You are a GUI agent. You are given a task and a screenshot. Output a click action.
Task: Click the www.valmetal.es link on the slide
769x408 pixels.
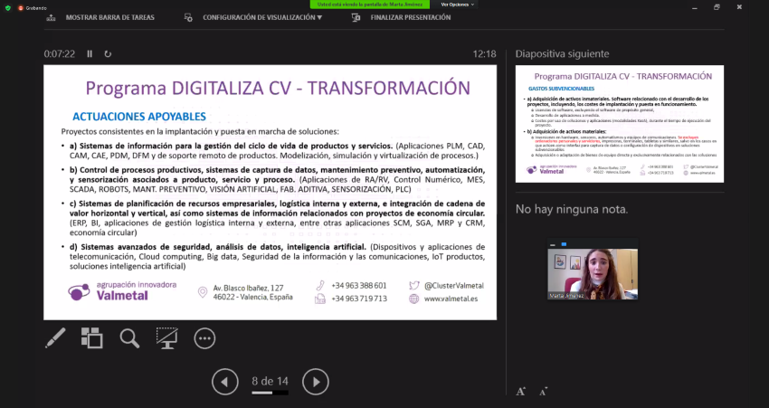(451, 299)
